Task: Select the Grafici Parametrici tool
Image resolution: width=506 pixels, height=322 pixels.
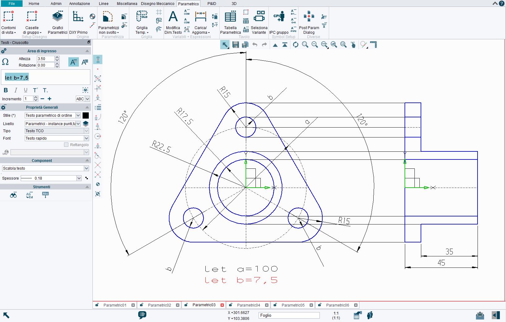Action: click(57, 21)
